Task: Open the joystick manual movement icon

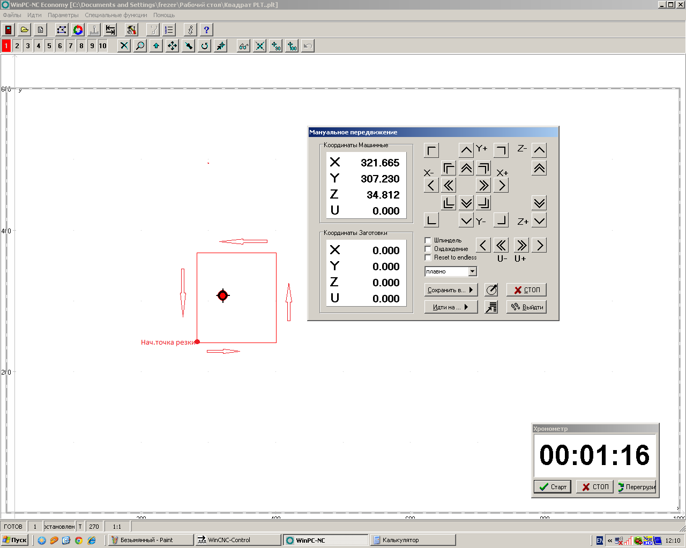Action: coord(94,30)
